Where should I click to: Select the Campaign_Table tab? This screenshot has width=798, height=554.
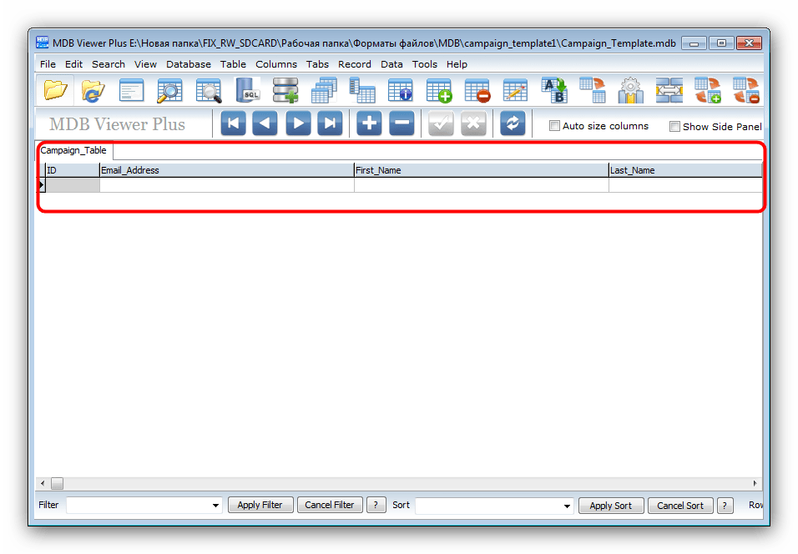[73, 151]
